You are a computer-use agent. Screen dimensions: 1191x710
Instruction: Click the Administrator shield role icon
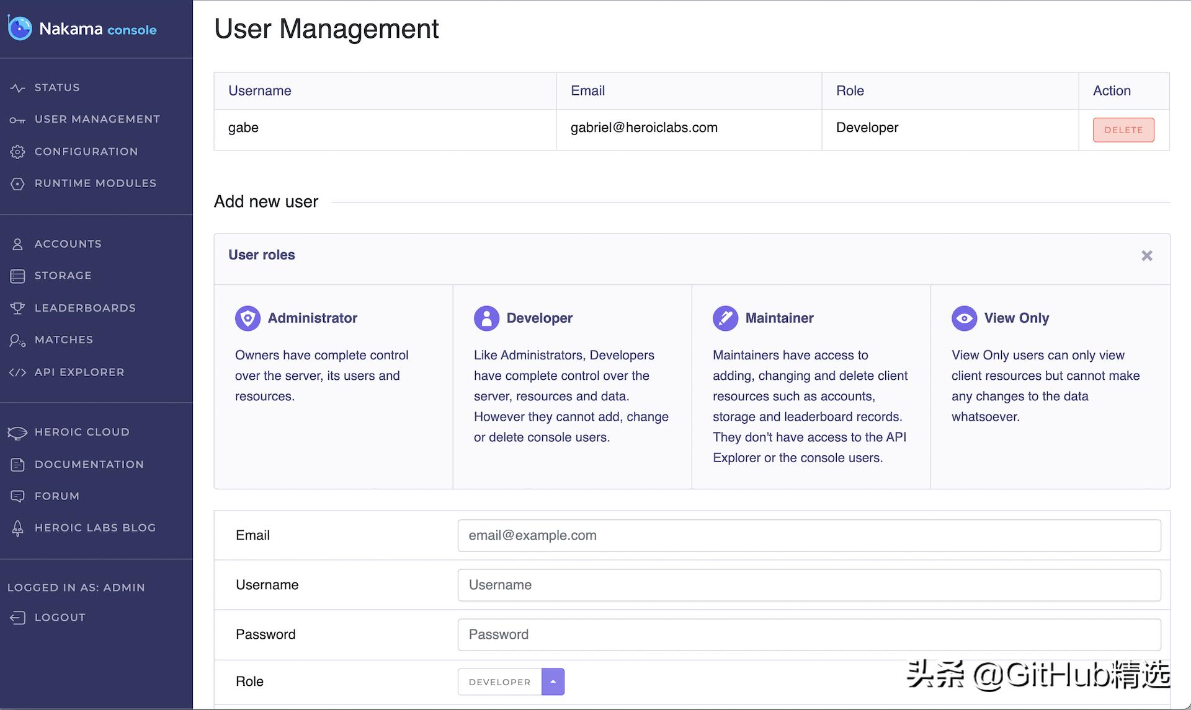coord(248,318)
